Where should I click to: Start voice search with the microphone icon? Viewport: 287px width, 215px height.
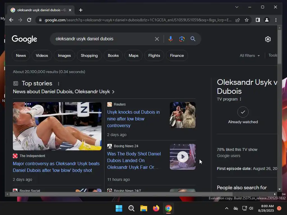(171, 39)
